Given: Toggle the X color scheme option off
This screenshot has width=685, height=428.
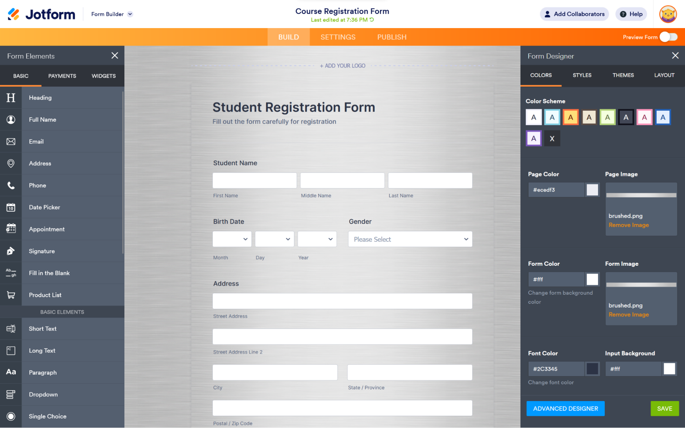Looking at the screenshot, I should (x=552, y=138).
